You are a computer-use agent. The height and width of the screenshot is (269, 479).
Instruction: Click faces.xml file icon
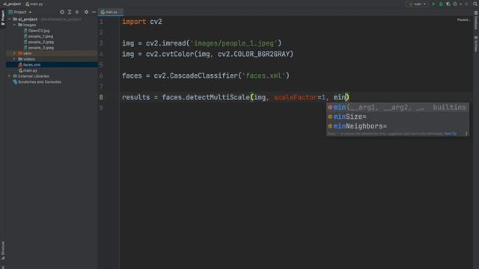click(x=20, y=65)
